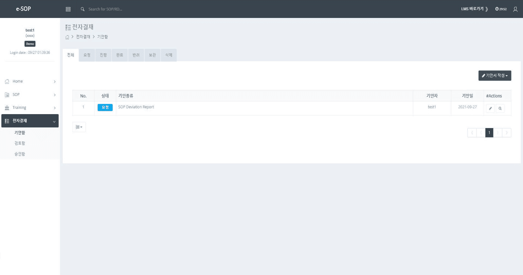Image resolution: width=523 pixels, height=275 pixels.
Task: Go to pagination next page button
Action: (498, 133)
